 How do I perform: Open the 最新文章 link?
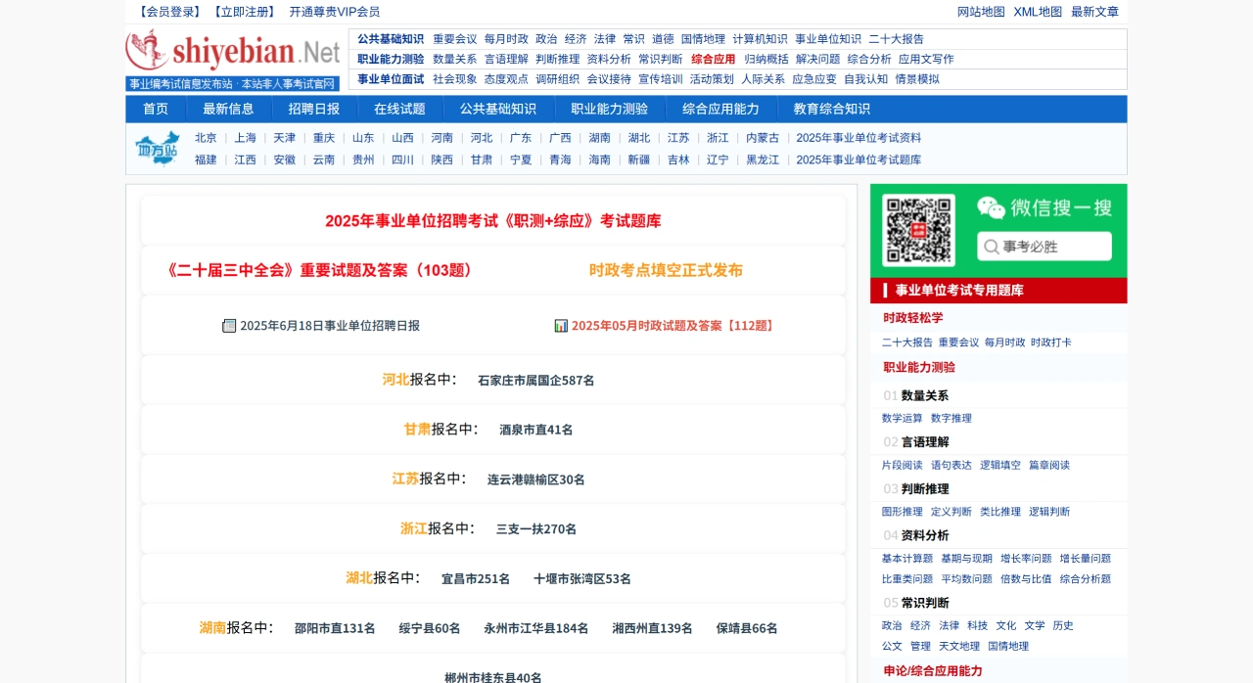[1094, 12]
